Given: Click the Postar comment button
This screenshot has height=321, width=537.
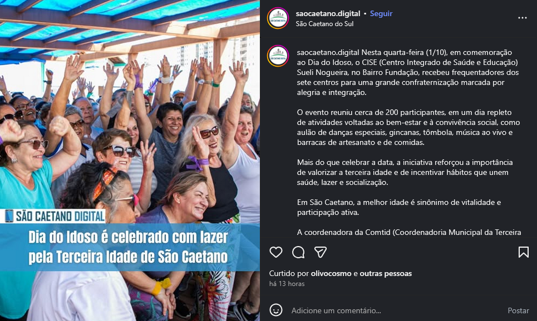Looking at the screenshot, I should [x=518, y=310].
